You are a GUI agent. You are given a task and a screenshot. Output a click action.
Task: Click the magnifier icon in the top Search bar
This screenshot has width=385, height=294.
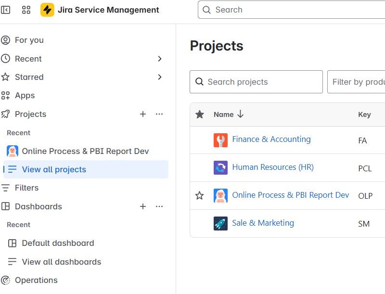[x=206, y=10]
